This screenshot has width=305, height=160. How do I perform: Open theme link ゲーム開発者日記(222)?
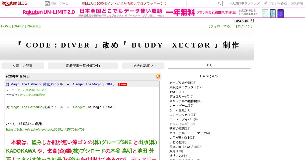click(32, 90)
